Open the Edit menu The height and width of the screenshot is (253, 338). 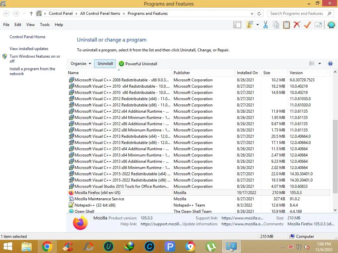[18, 24]
